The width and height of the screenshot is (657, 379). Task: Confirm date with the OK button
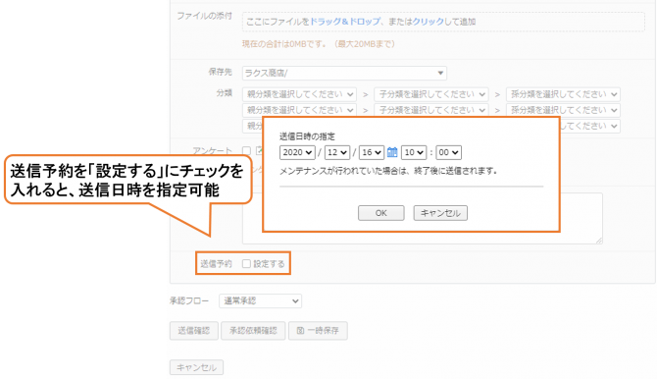(380, 213)
